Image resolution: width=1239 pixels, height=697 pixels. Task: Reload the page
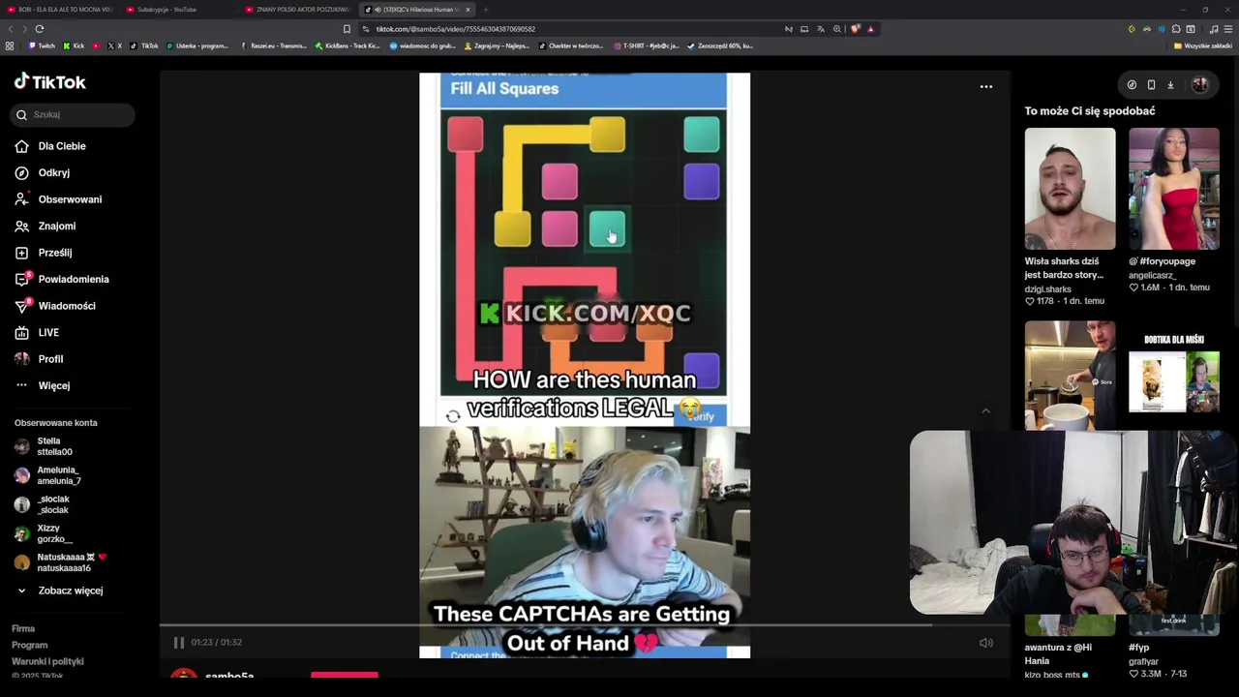point(40,29)
